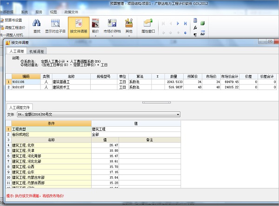The width and height of the screenshot is (279, 206).
Task: Click the 建筑普通工 name cell
Action: point(71,82)
